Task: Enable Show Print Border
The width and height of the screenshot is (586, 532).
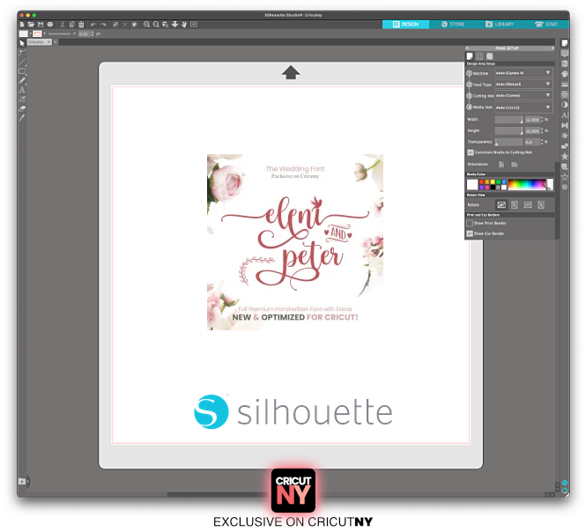Action: (470, 223)
